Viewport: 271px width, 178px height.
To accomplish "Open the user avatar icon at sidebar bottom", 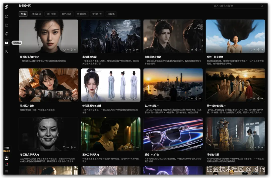I will tap(7, 158).
